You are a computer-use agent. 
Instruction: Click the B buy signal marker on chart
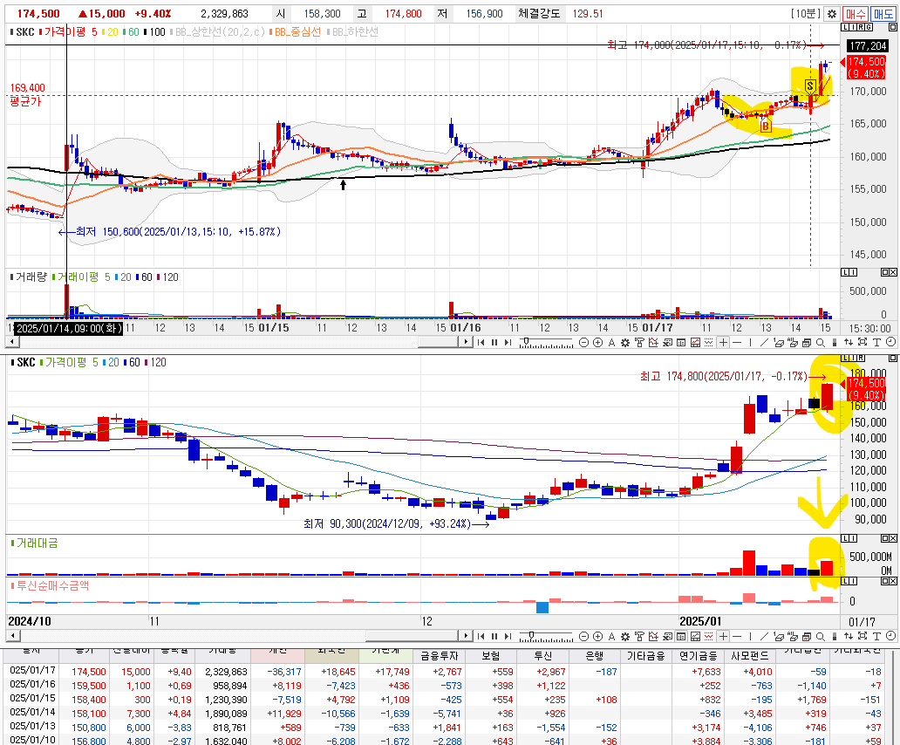click(765, 126)
